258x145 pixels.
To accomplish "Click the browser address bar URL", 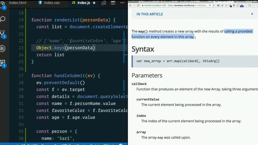I will [x=187, y=5].
